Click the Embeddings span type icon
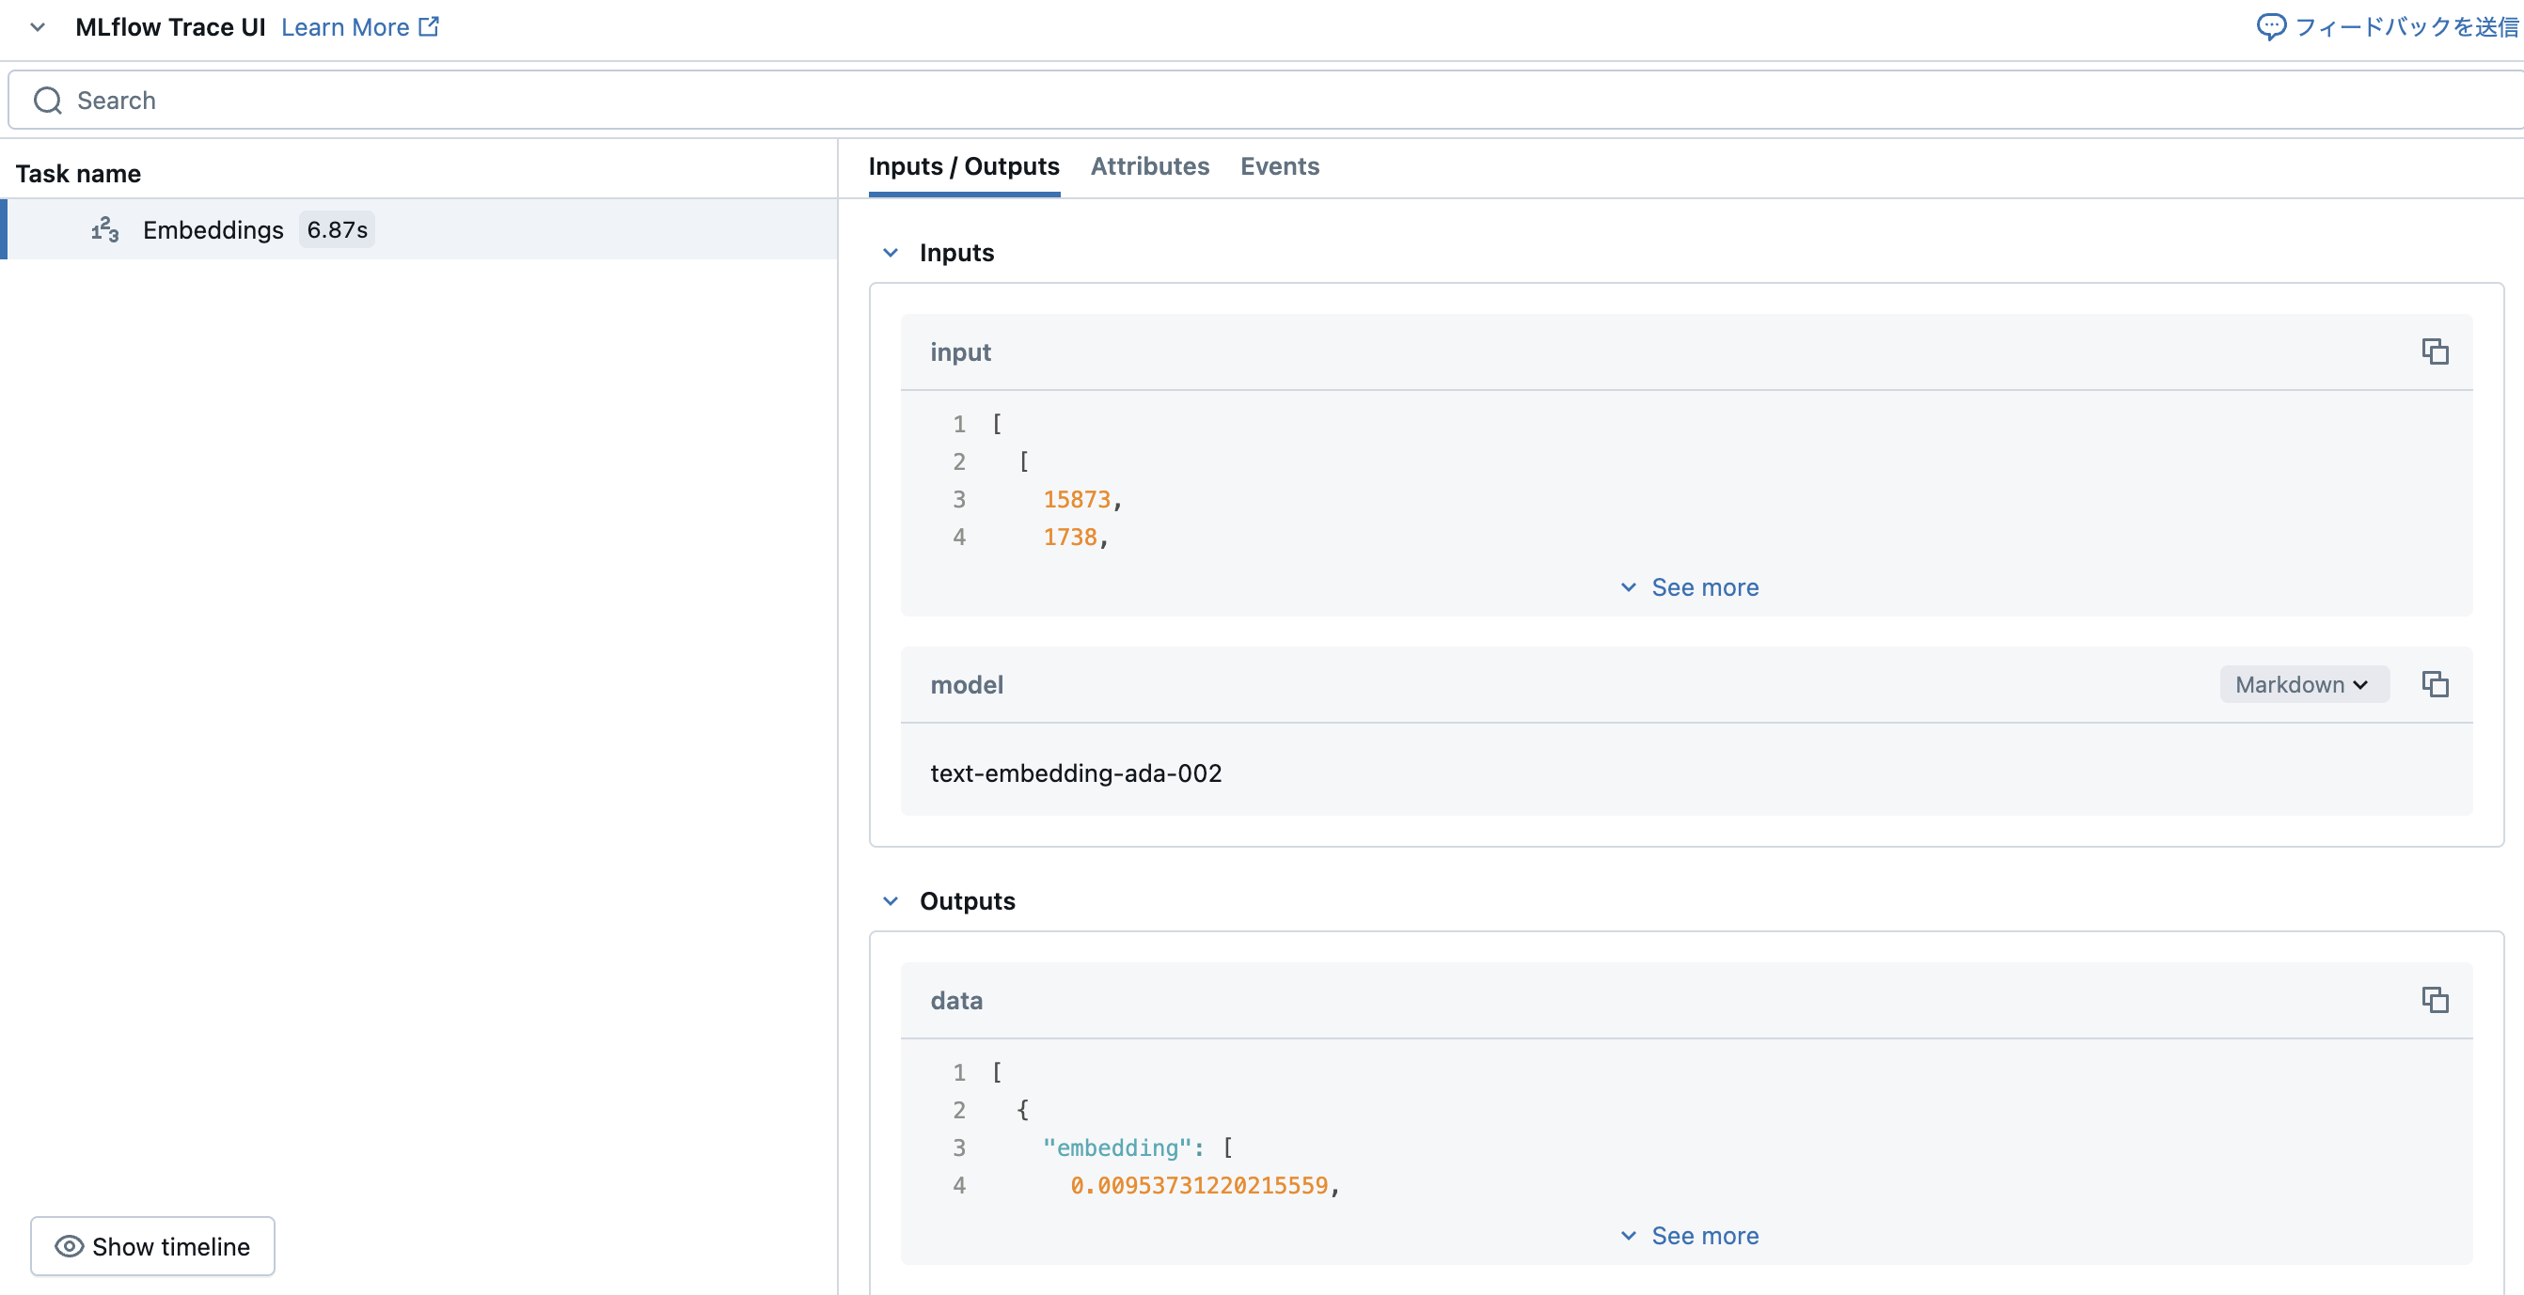Viewport: 2524px width, 1295px height. (104, 230)
